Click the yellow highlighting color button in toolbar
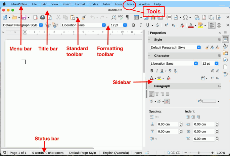Screen dimensions: 230x156 (200, 25)
